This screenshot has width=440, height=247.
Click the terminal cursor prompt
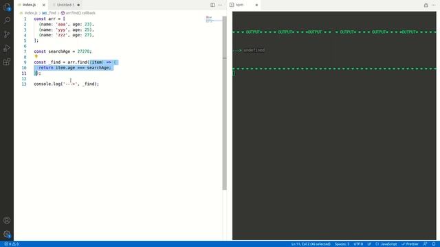pos(234,73)
